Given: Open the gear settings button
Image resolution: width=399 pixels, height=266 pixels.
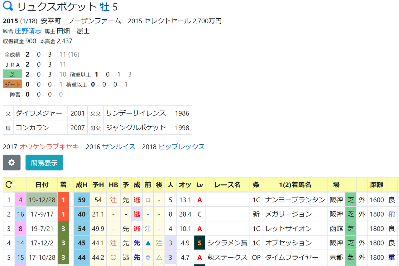Looking at the screenshot, I should coord(12,162).
